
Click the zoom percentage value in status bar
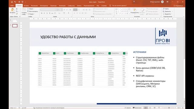pyautogui.click(x=179, y=108)
